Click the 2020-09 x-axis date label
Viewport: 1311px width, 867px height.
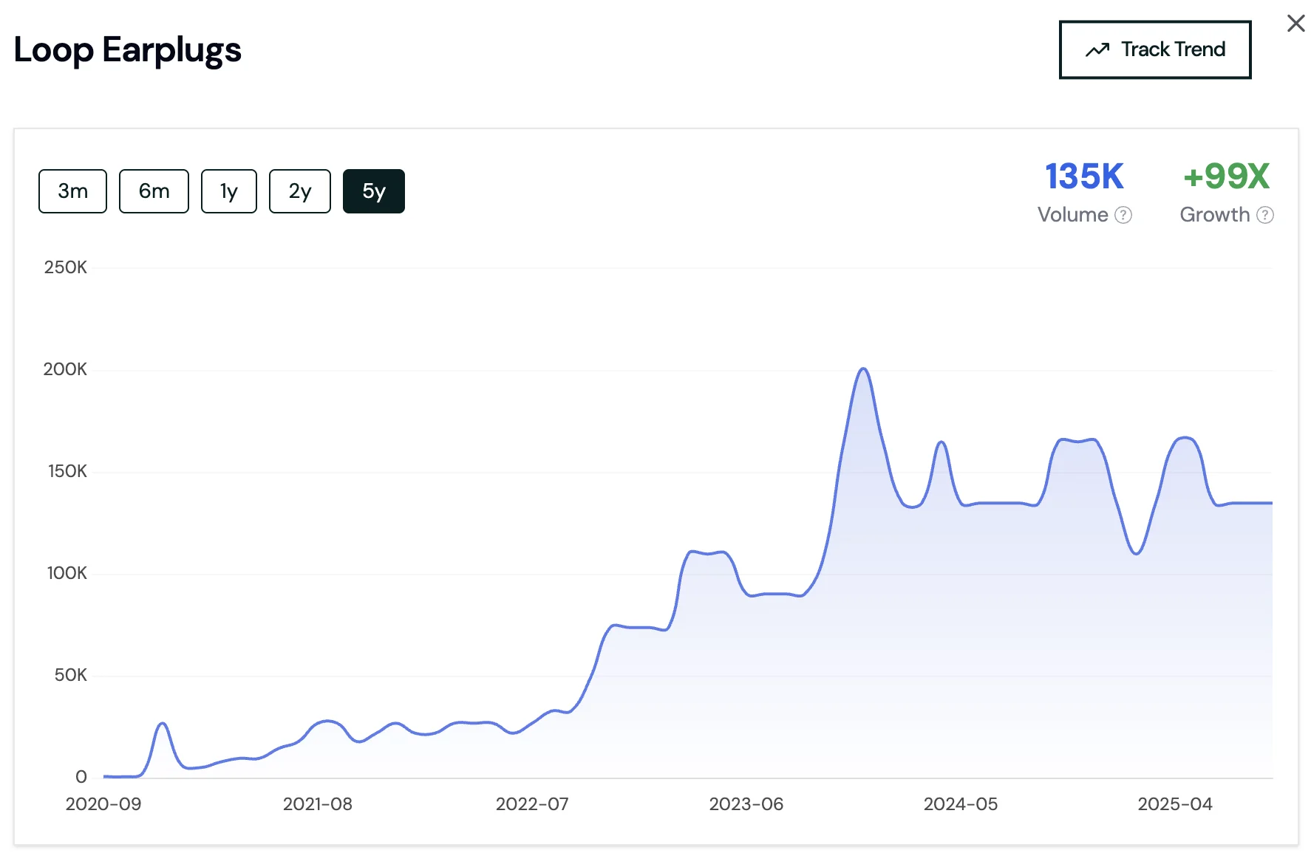103,804
